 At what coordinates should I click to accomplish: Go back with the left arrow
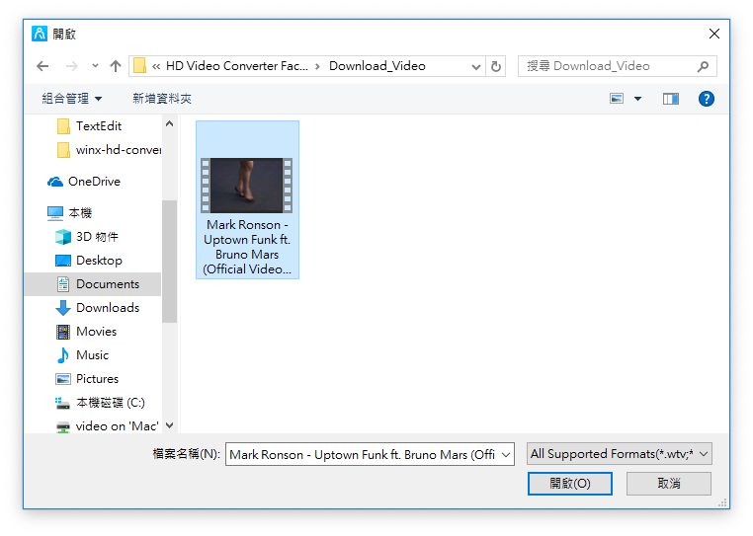point(42,66)
